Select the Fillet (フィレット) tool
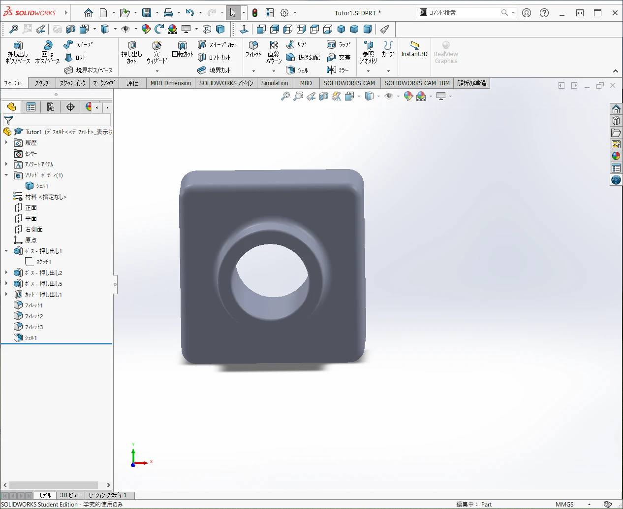This screenshot has height=509, width=623. tap(253, 49)
